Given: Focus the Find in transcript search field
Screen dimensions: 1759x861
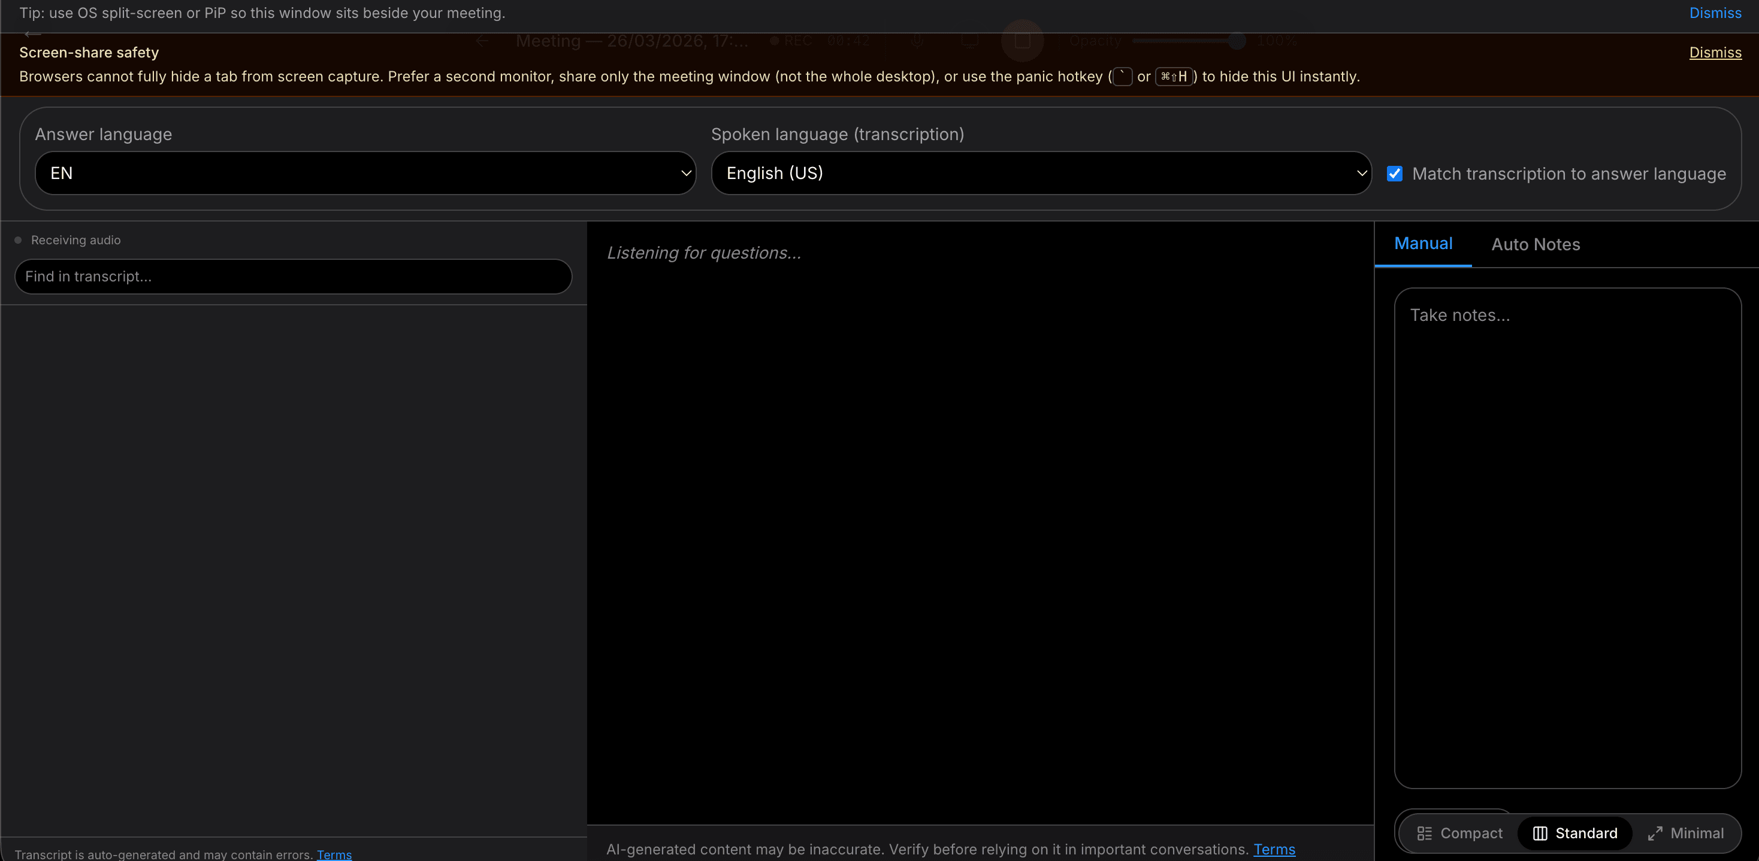Looking at the screenshot, I should (x=293, y=276).
